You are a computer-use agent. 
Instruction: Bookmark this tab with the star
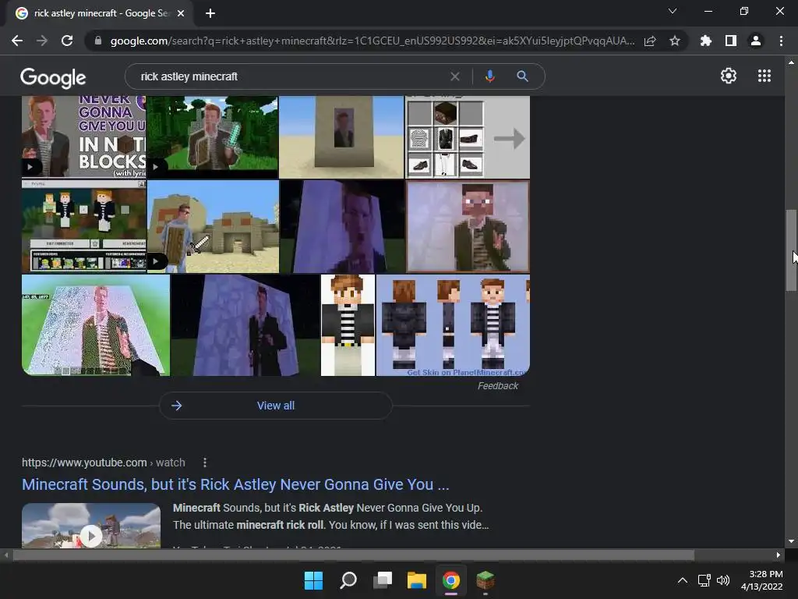(x=675, y=41)
